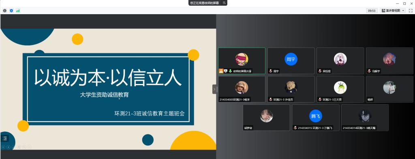
Task: Collapse the participant video panel handle
Action: click(214, 89)
